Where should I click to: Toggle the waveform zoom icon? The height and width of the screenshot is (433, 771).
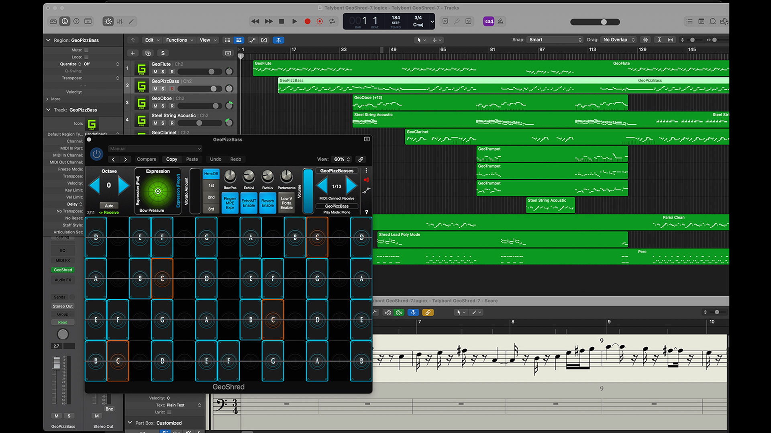[645, 40]
